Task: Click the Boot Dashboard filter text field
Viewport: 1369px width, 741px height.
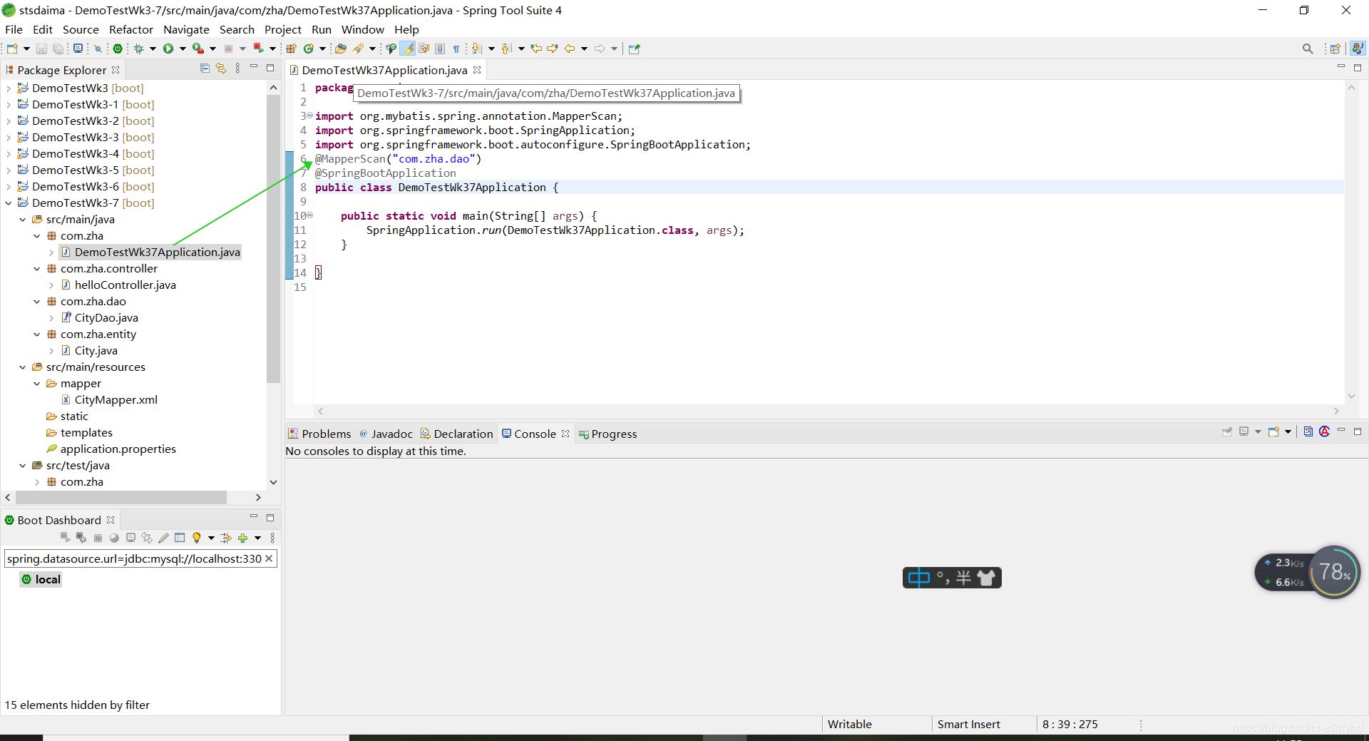Action: tap(134, 558)
